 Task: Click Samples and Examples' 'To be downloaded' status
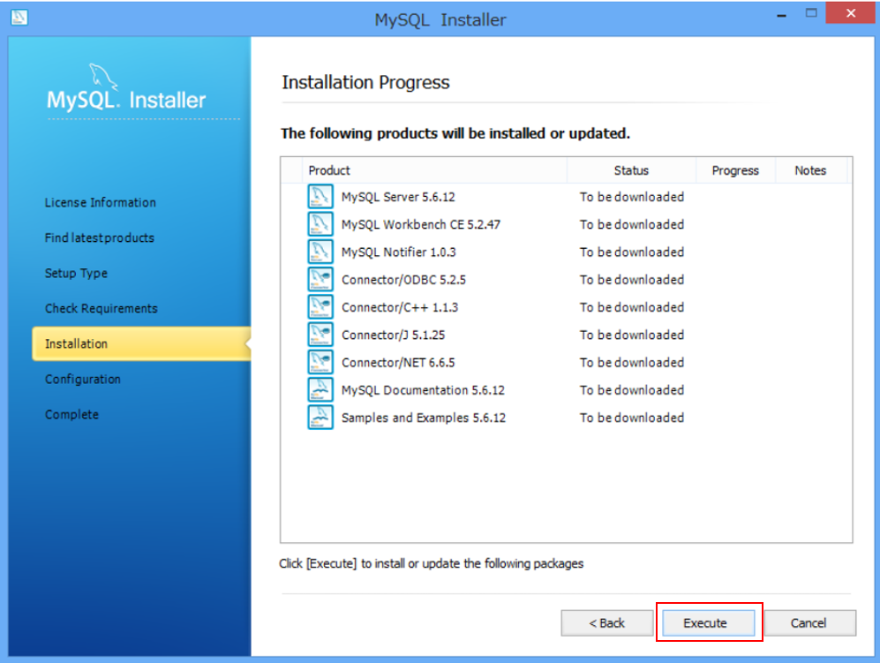[x=632, y=417]
